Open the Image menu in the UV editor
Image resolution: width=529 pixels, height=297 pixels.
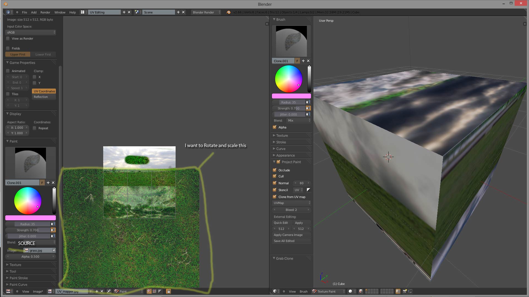pyautogui.click(x=38, y=291)
